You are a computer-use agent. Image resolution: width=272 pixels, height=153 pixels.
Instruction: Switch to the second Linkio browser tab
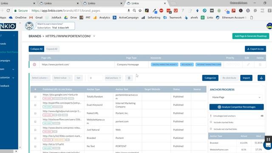(x=59, y=3)
